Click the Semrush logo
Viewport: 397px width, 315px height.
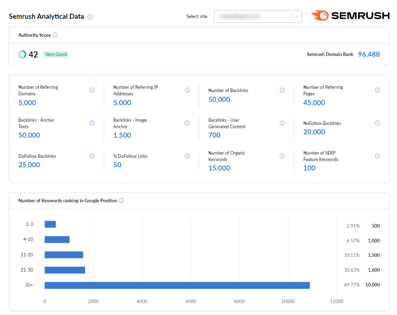coord(350,16)
